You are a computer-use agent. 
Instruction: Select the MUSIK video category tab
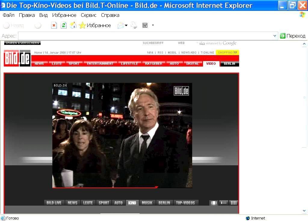(147, 203)
